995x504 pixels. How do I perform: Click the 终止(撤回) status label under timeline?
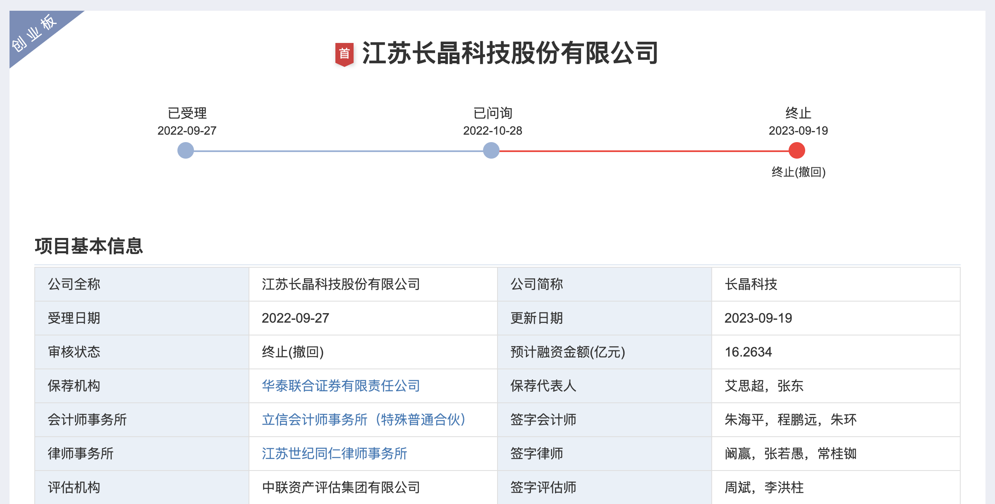click(798, 172)
